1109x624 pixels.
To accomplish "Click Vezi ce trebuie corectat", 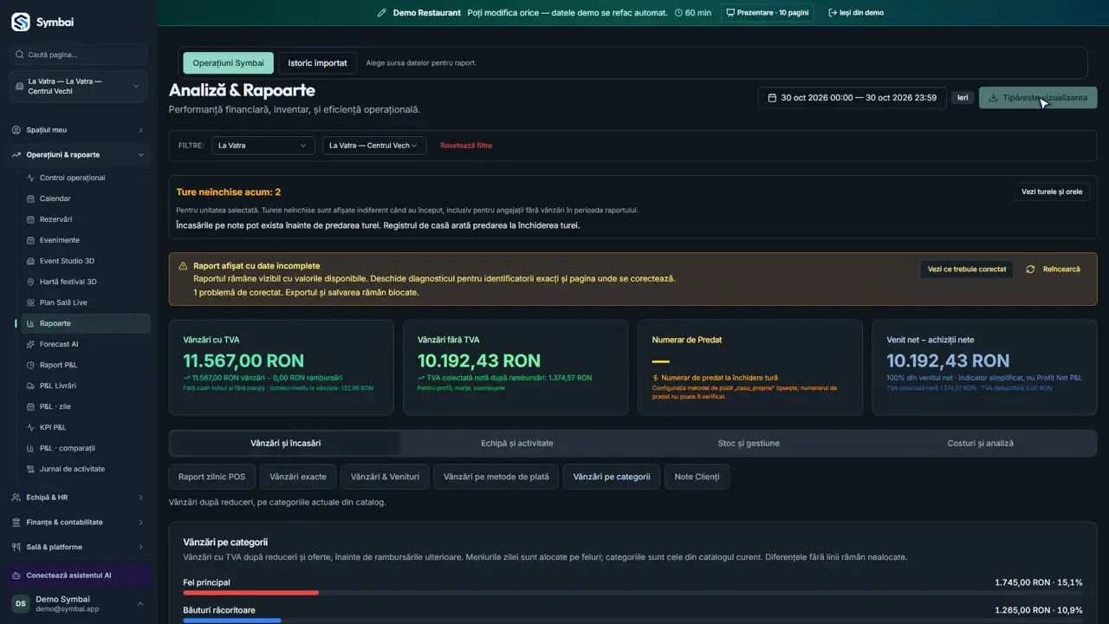I will point(967,270).
